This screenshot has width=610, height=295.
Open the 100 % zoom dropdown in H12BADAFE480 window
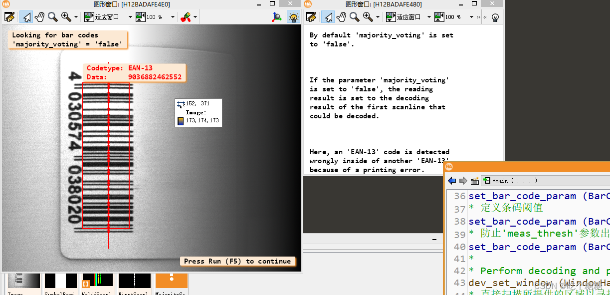pos(472,17)
